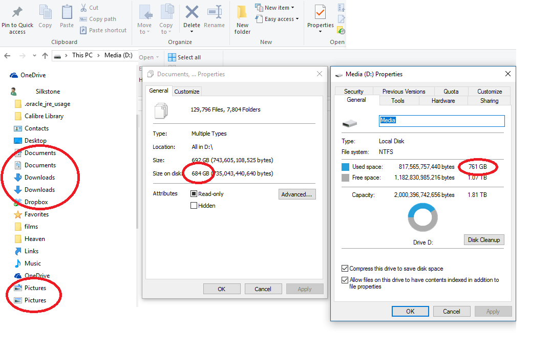Edit the drive label text field

click(441, 120)
